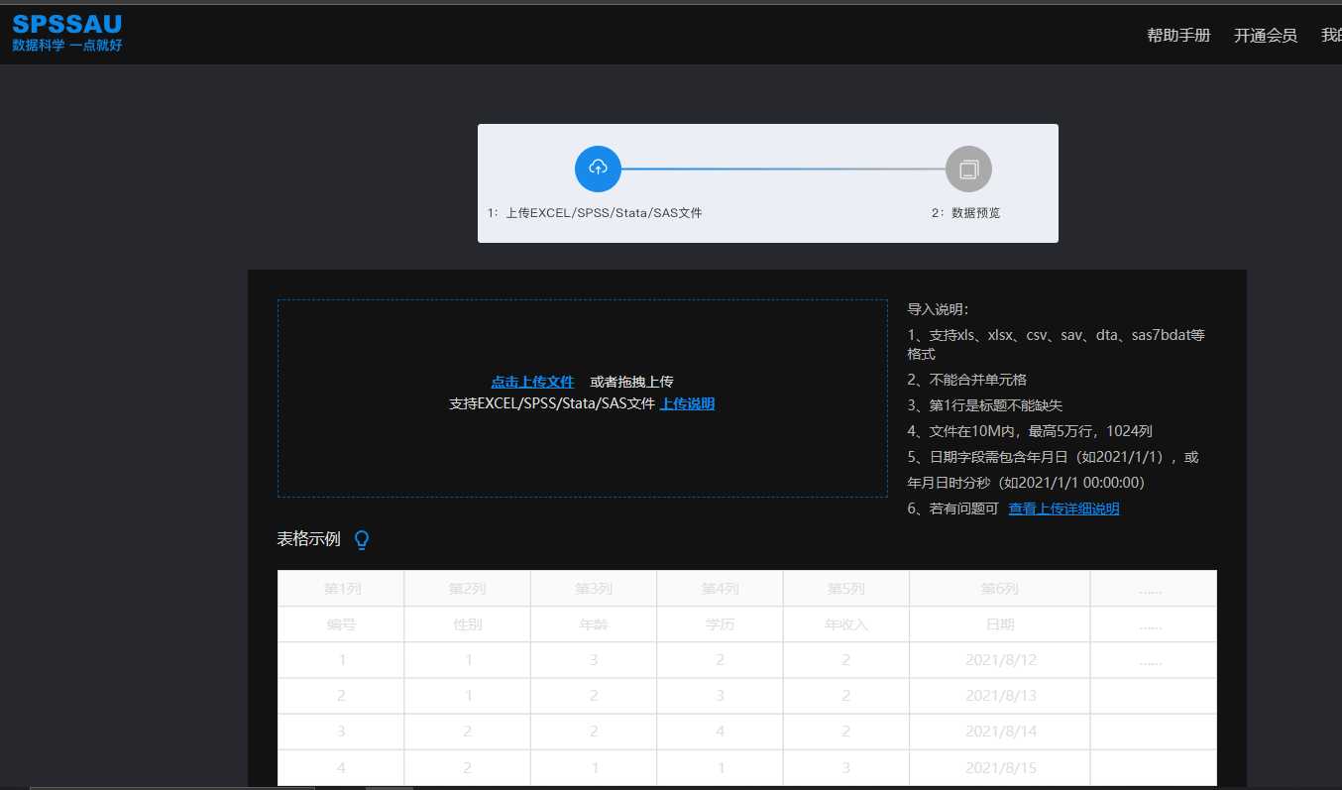Image resolution: width=1342 pixels, height=790 pixels.
Task: Click the 日期 cell in the example table
Action: click(1000, 624)
